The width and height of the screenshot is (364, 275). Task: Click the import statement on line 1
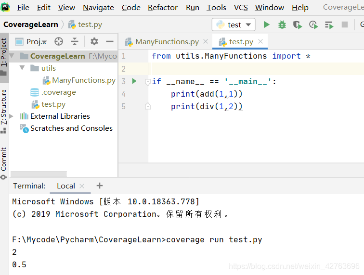click(231, 56)
